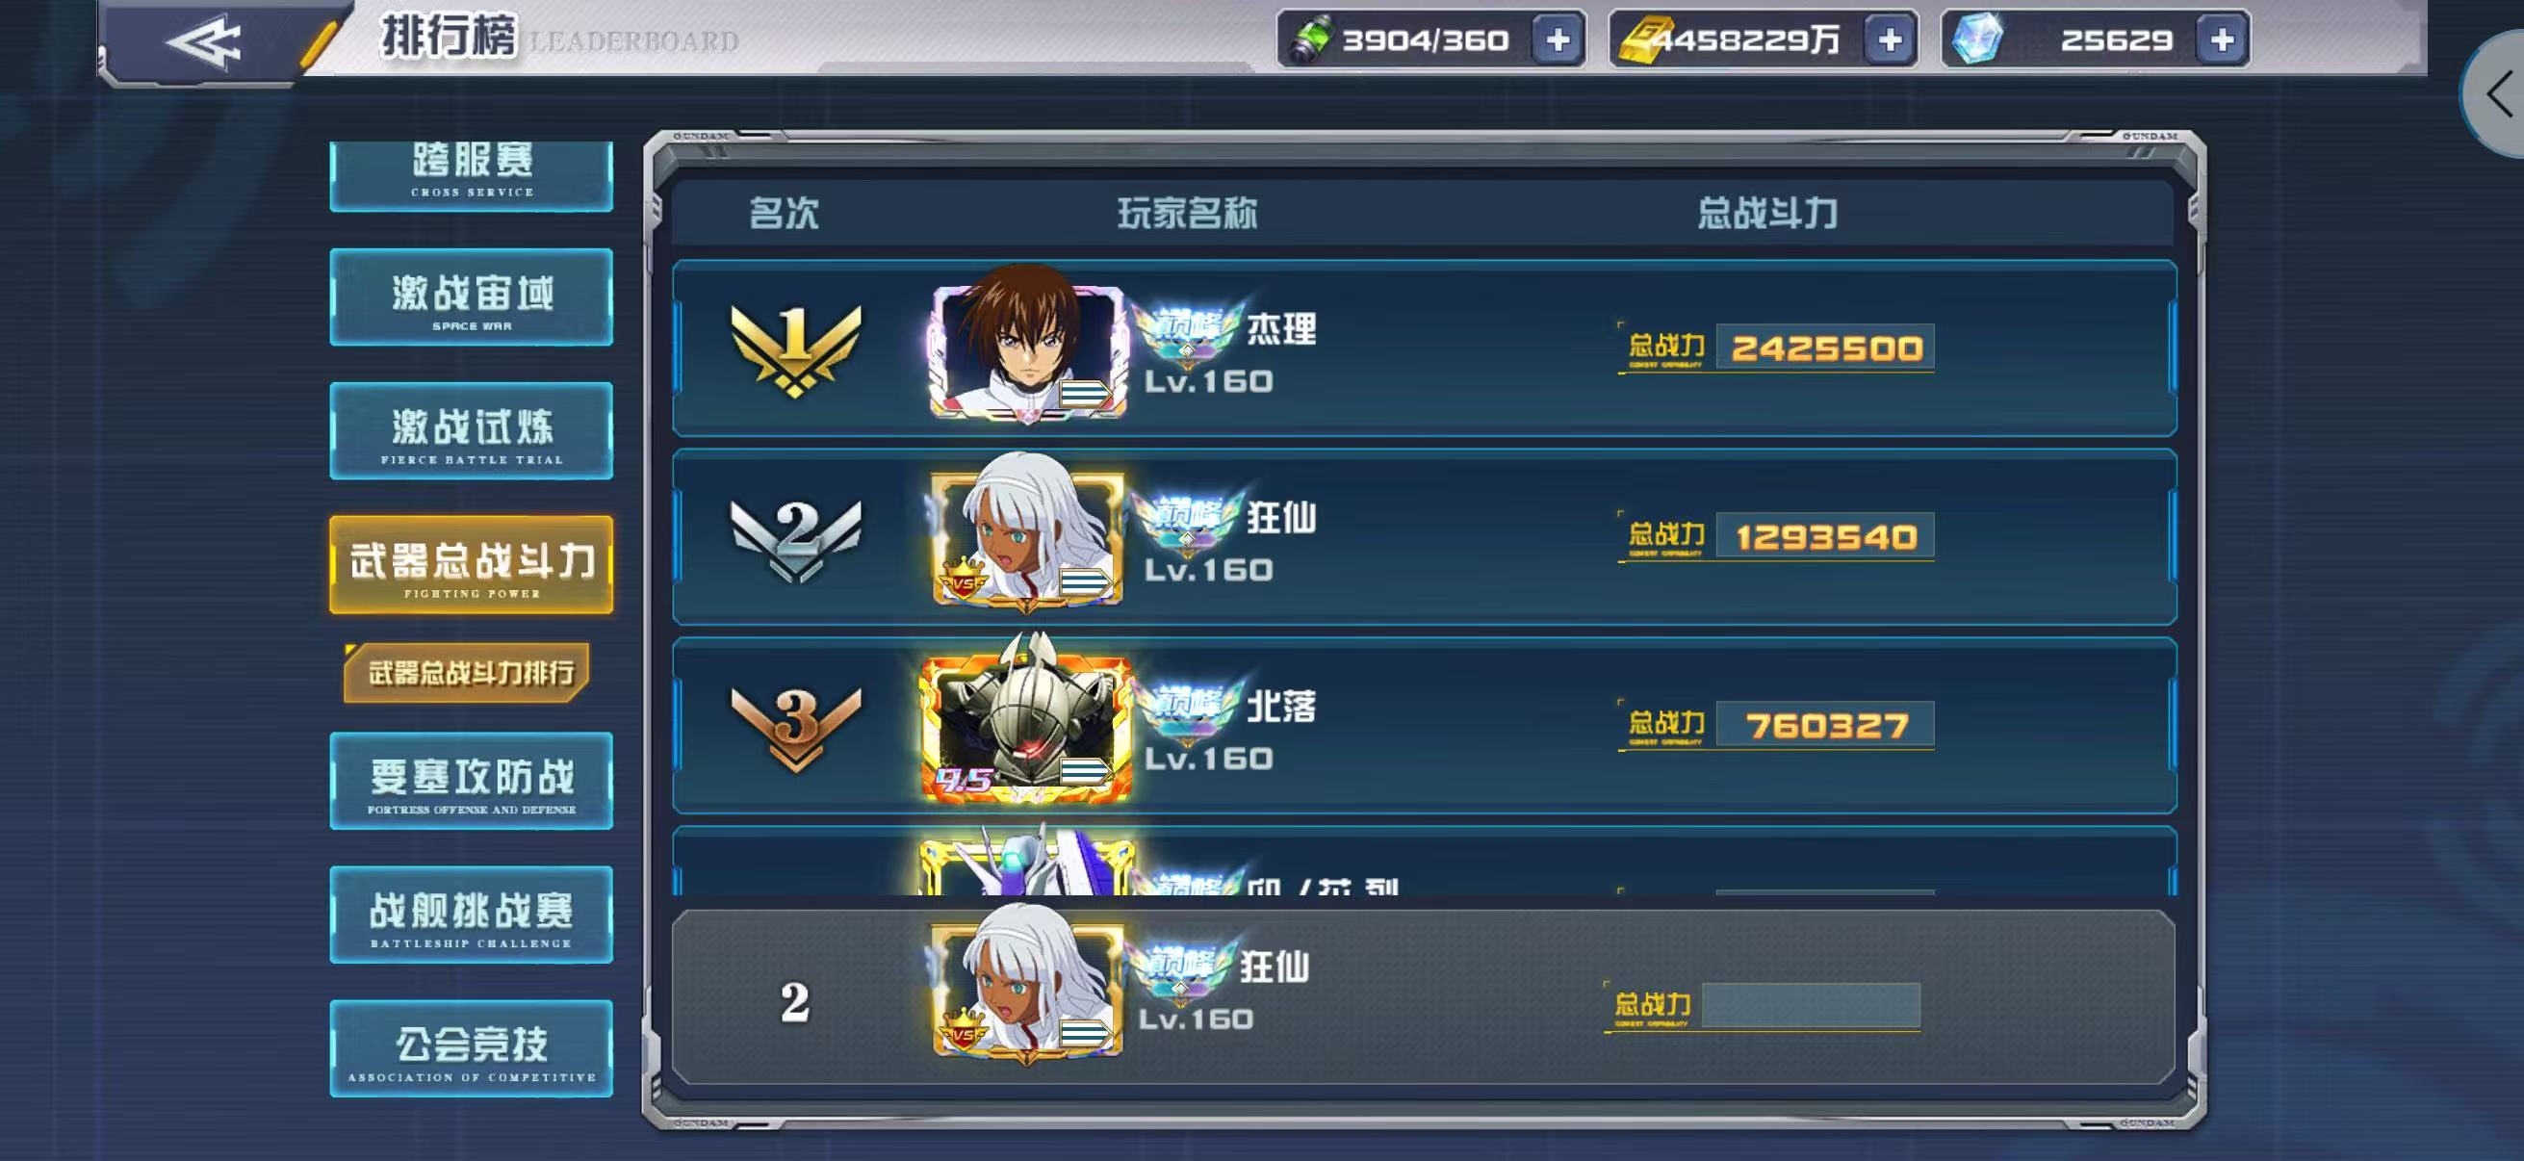Open rank 3 player 北落's avatar

coord(1026,720)
